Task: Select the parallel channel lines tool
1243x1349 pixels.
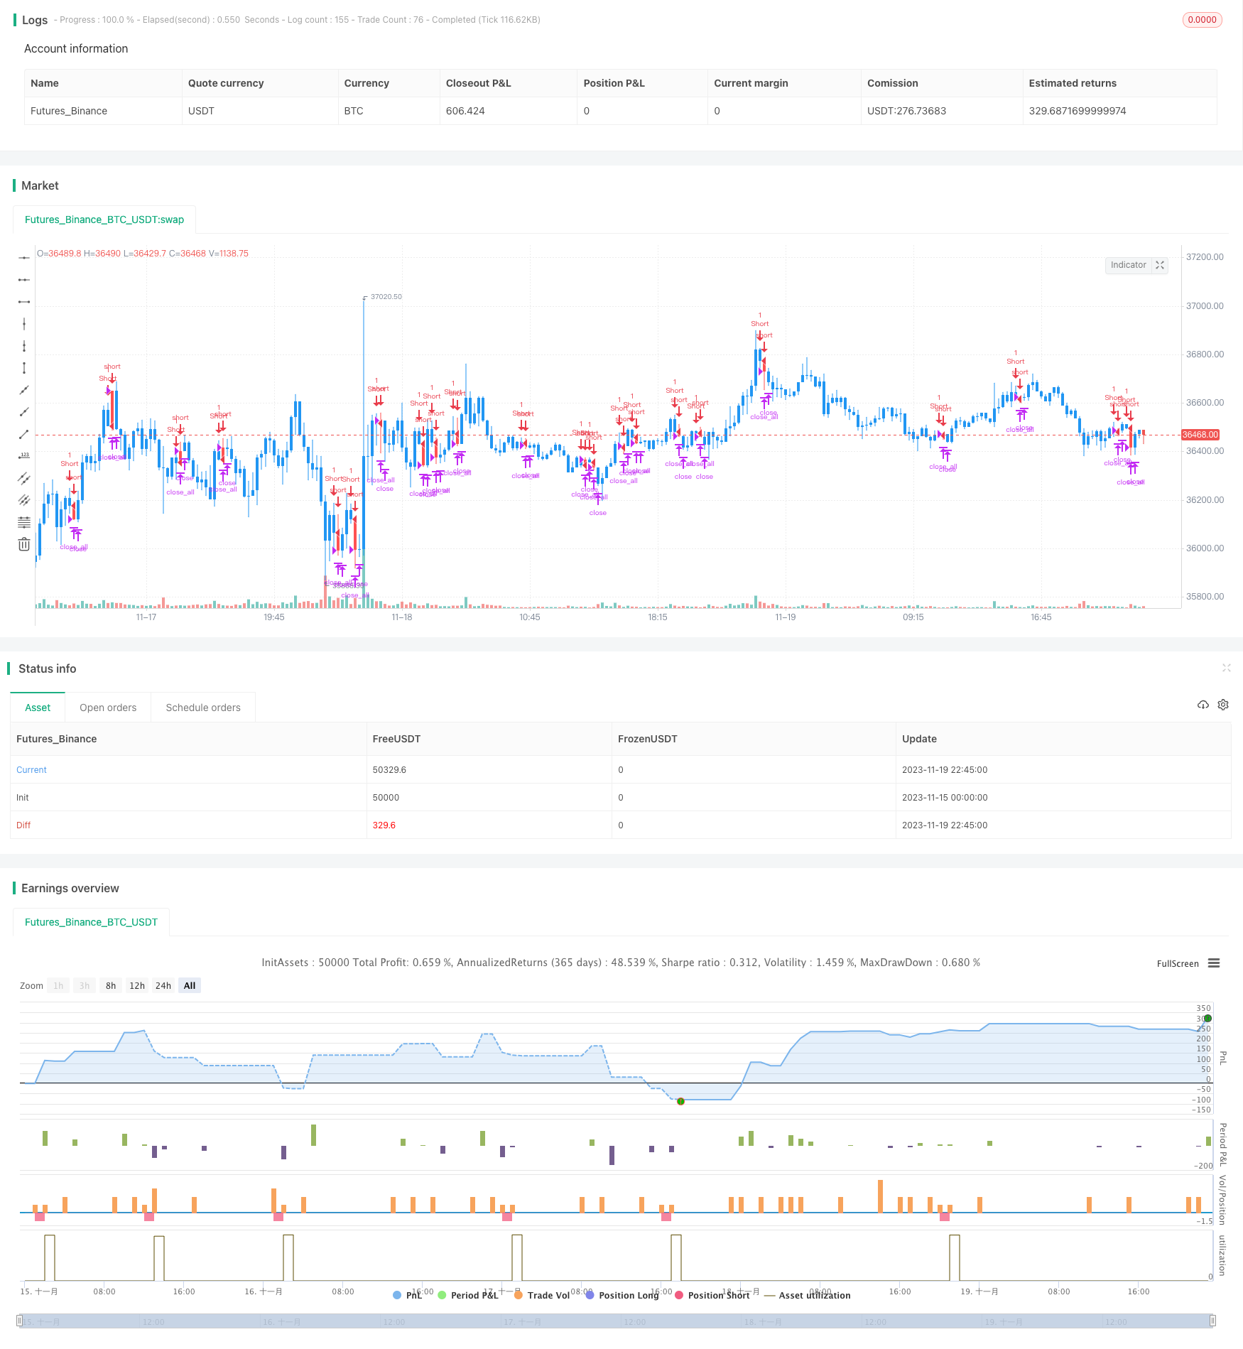Action: 24,478
